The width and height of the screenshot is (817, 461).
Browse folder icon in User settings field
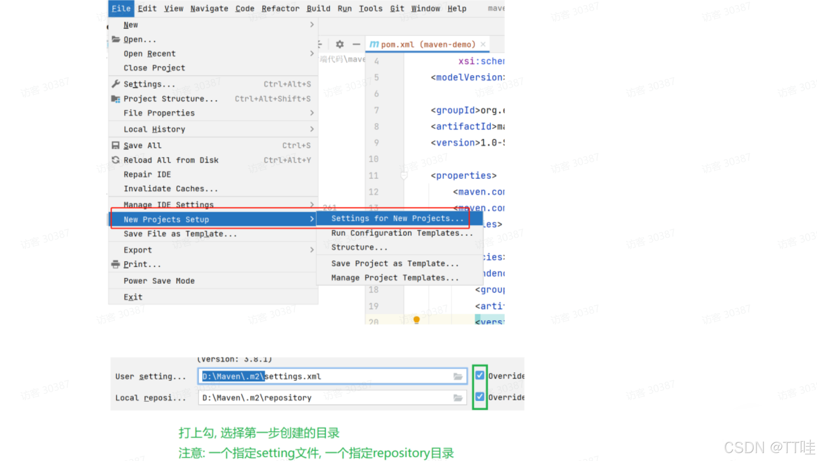[x=458, y=376]
